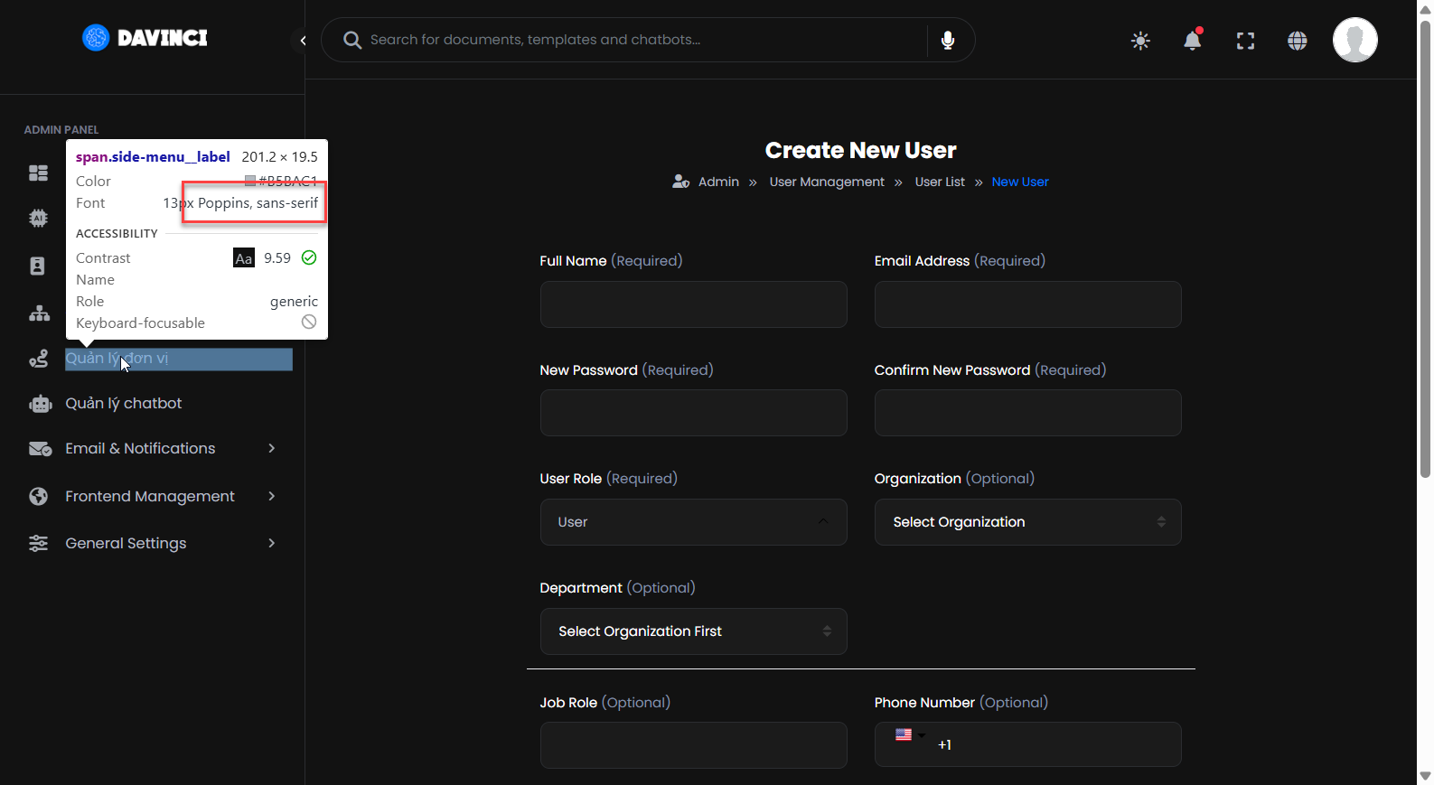Screen dimensions: 1434x785
Task: Open the notifications bell icon
Action: (1192, 41)
